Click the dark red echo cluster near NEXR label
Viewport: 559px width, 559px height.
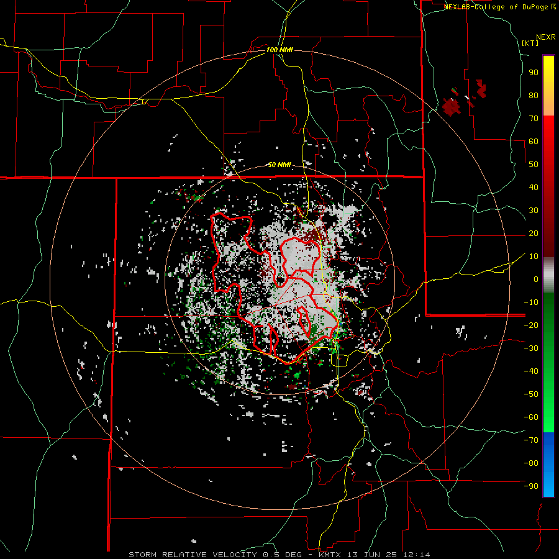pyautogui.click(x=452, y=107)
